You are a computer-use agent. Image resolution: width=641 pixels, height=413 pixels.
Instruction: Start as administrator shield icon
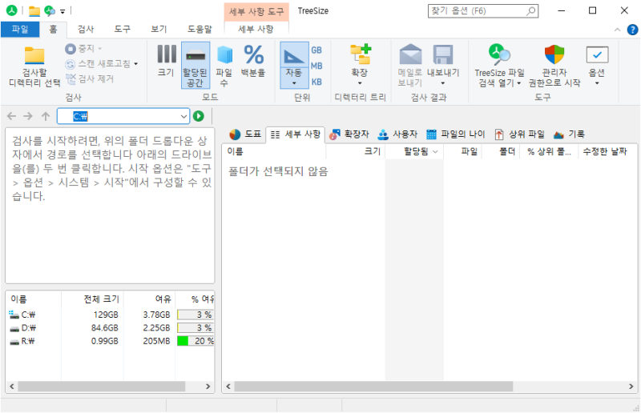point(554,54)
